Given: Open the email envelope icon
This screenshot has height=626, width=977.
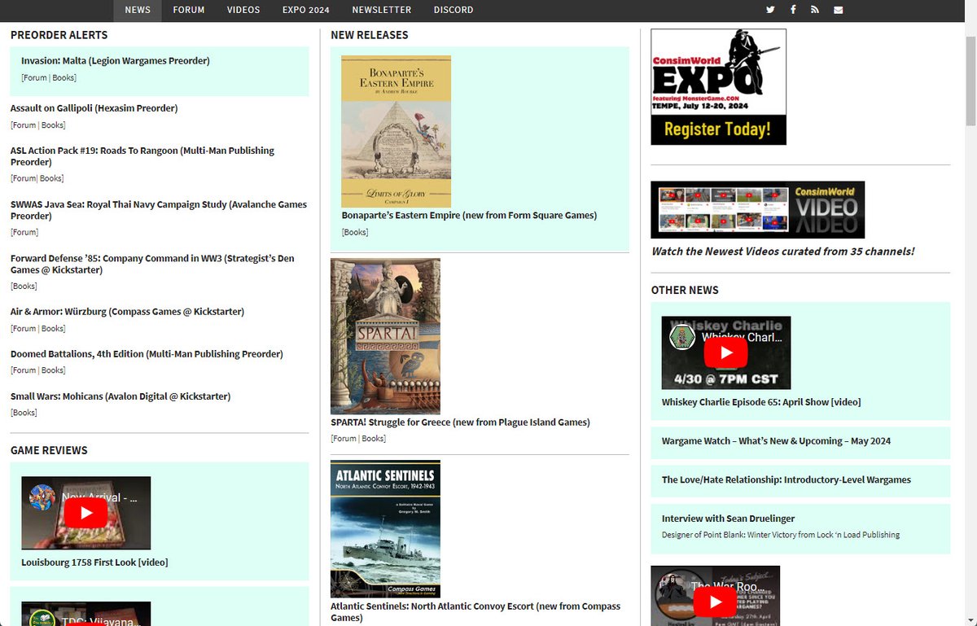Looking at the screenshot, I should (839, 10).
